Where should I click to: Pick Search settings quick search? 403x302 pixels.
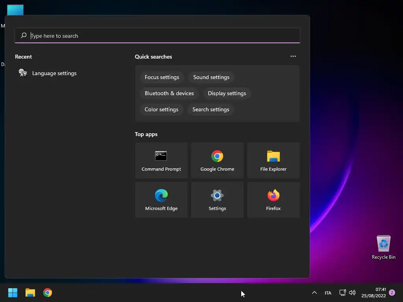(x=211, y=110)
